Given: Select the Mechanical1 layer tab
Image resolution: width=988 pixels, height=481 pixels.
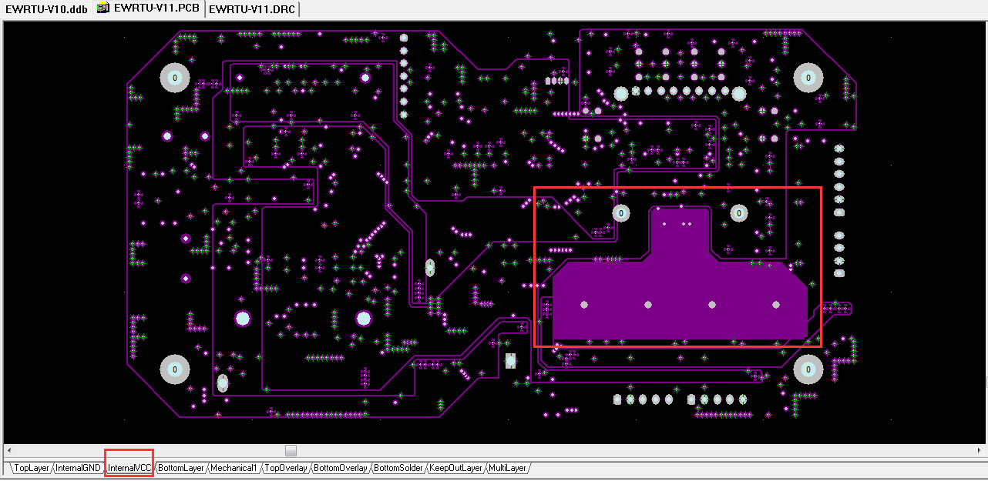Looking at the screenshot, I should [x=234, y=468].
